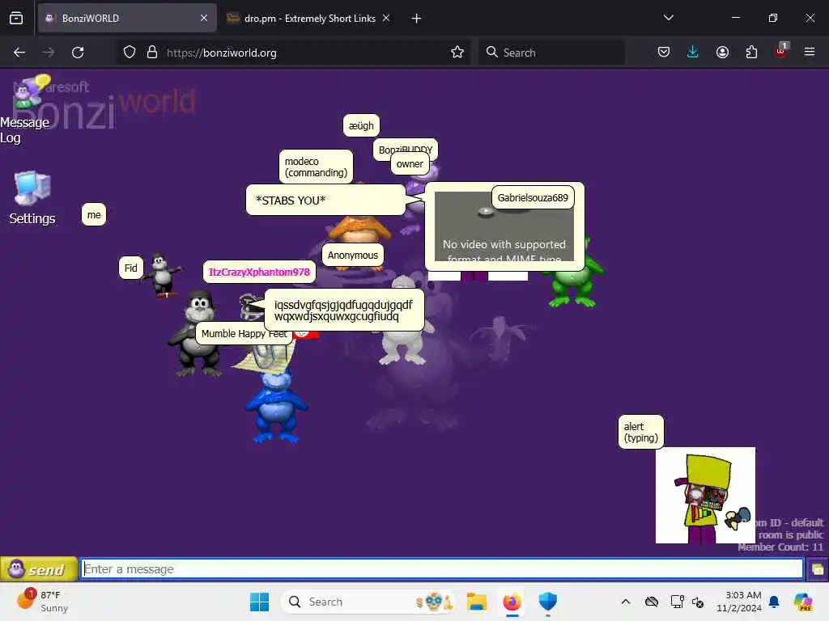Open Firefox recent browsing view button

pos(16,18)
